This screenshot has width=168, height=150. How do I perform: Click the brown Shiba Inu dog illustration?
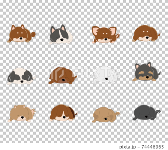pos(21,34)
